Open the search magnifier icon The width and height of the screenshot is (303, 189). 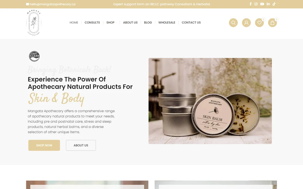[233, 23]
